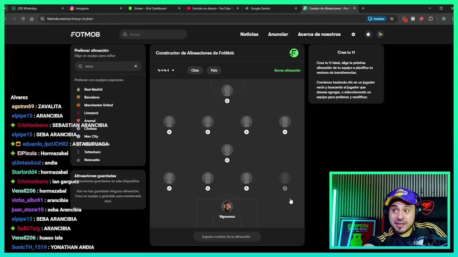458x257 pixels.
Task: Go to browser home page icon
Action: pos(32,19)
